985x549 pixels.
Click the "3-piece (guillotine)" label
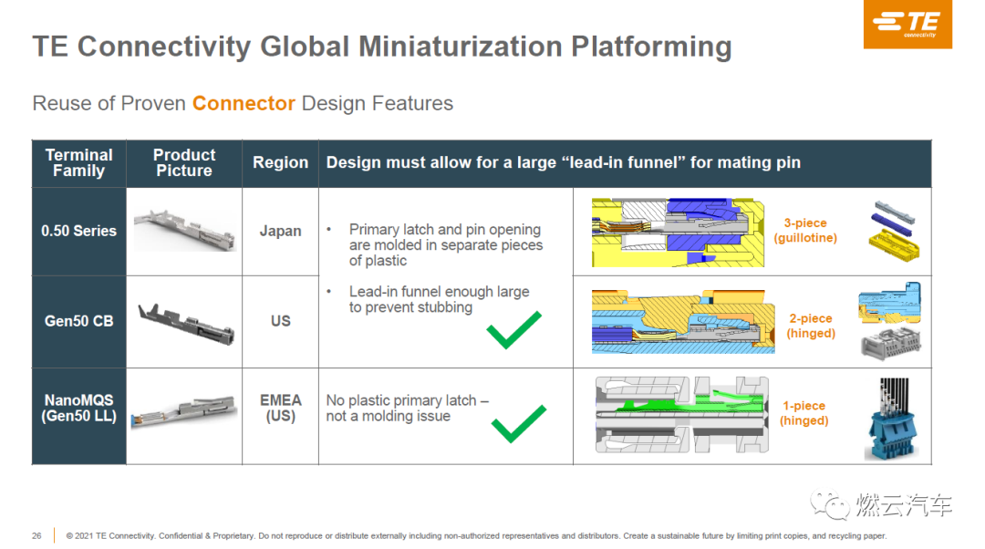point(805,231)
